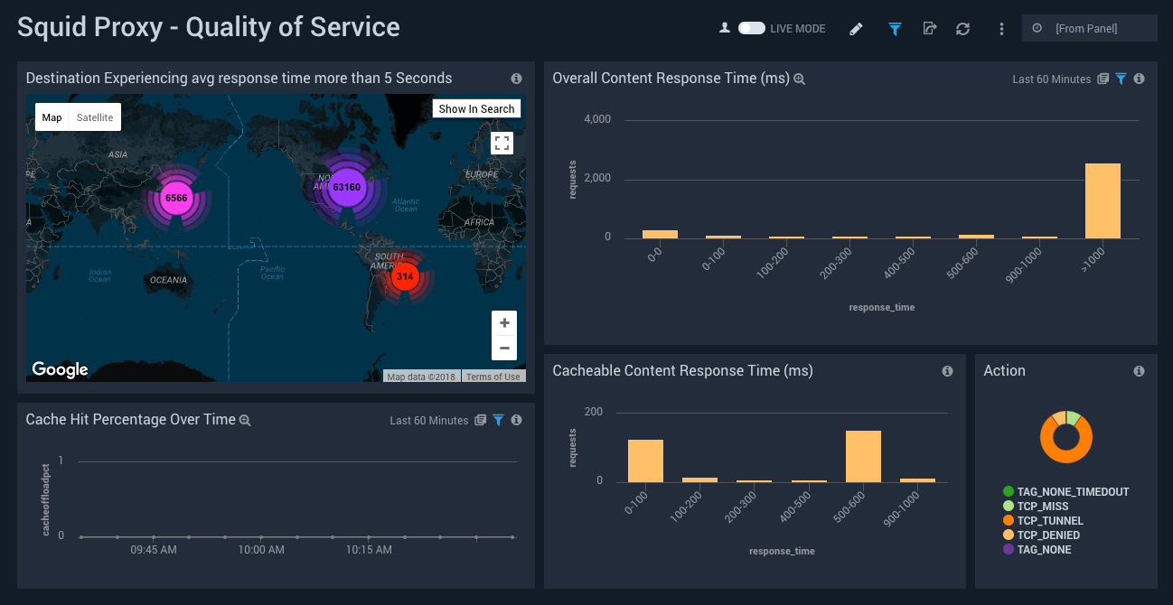The image size is (1173, 605).
Task: Expand the 63160 cluster on the map
Action: pos(346,187)
